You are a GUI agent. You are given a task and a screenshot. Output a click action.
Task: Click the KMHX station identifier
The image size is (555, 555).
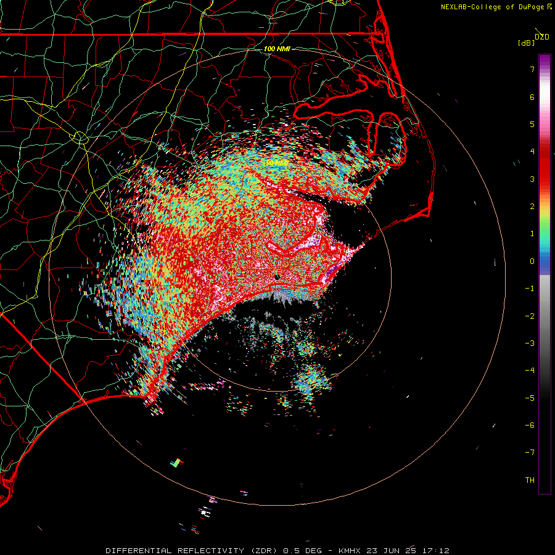point(350,551)
